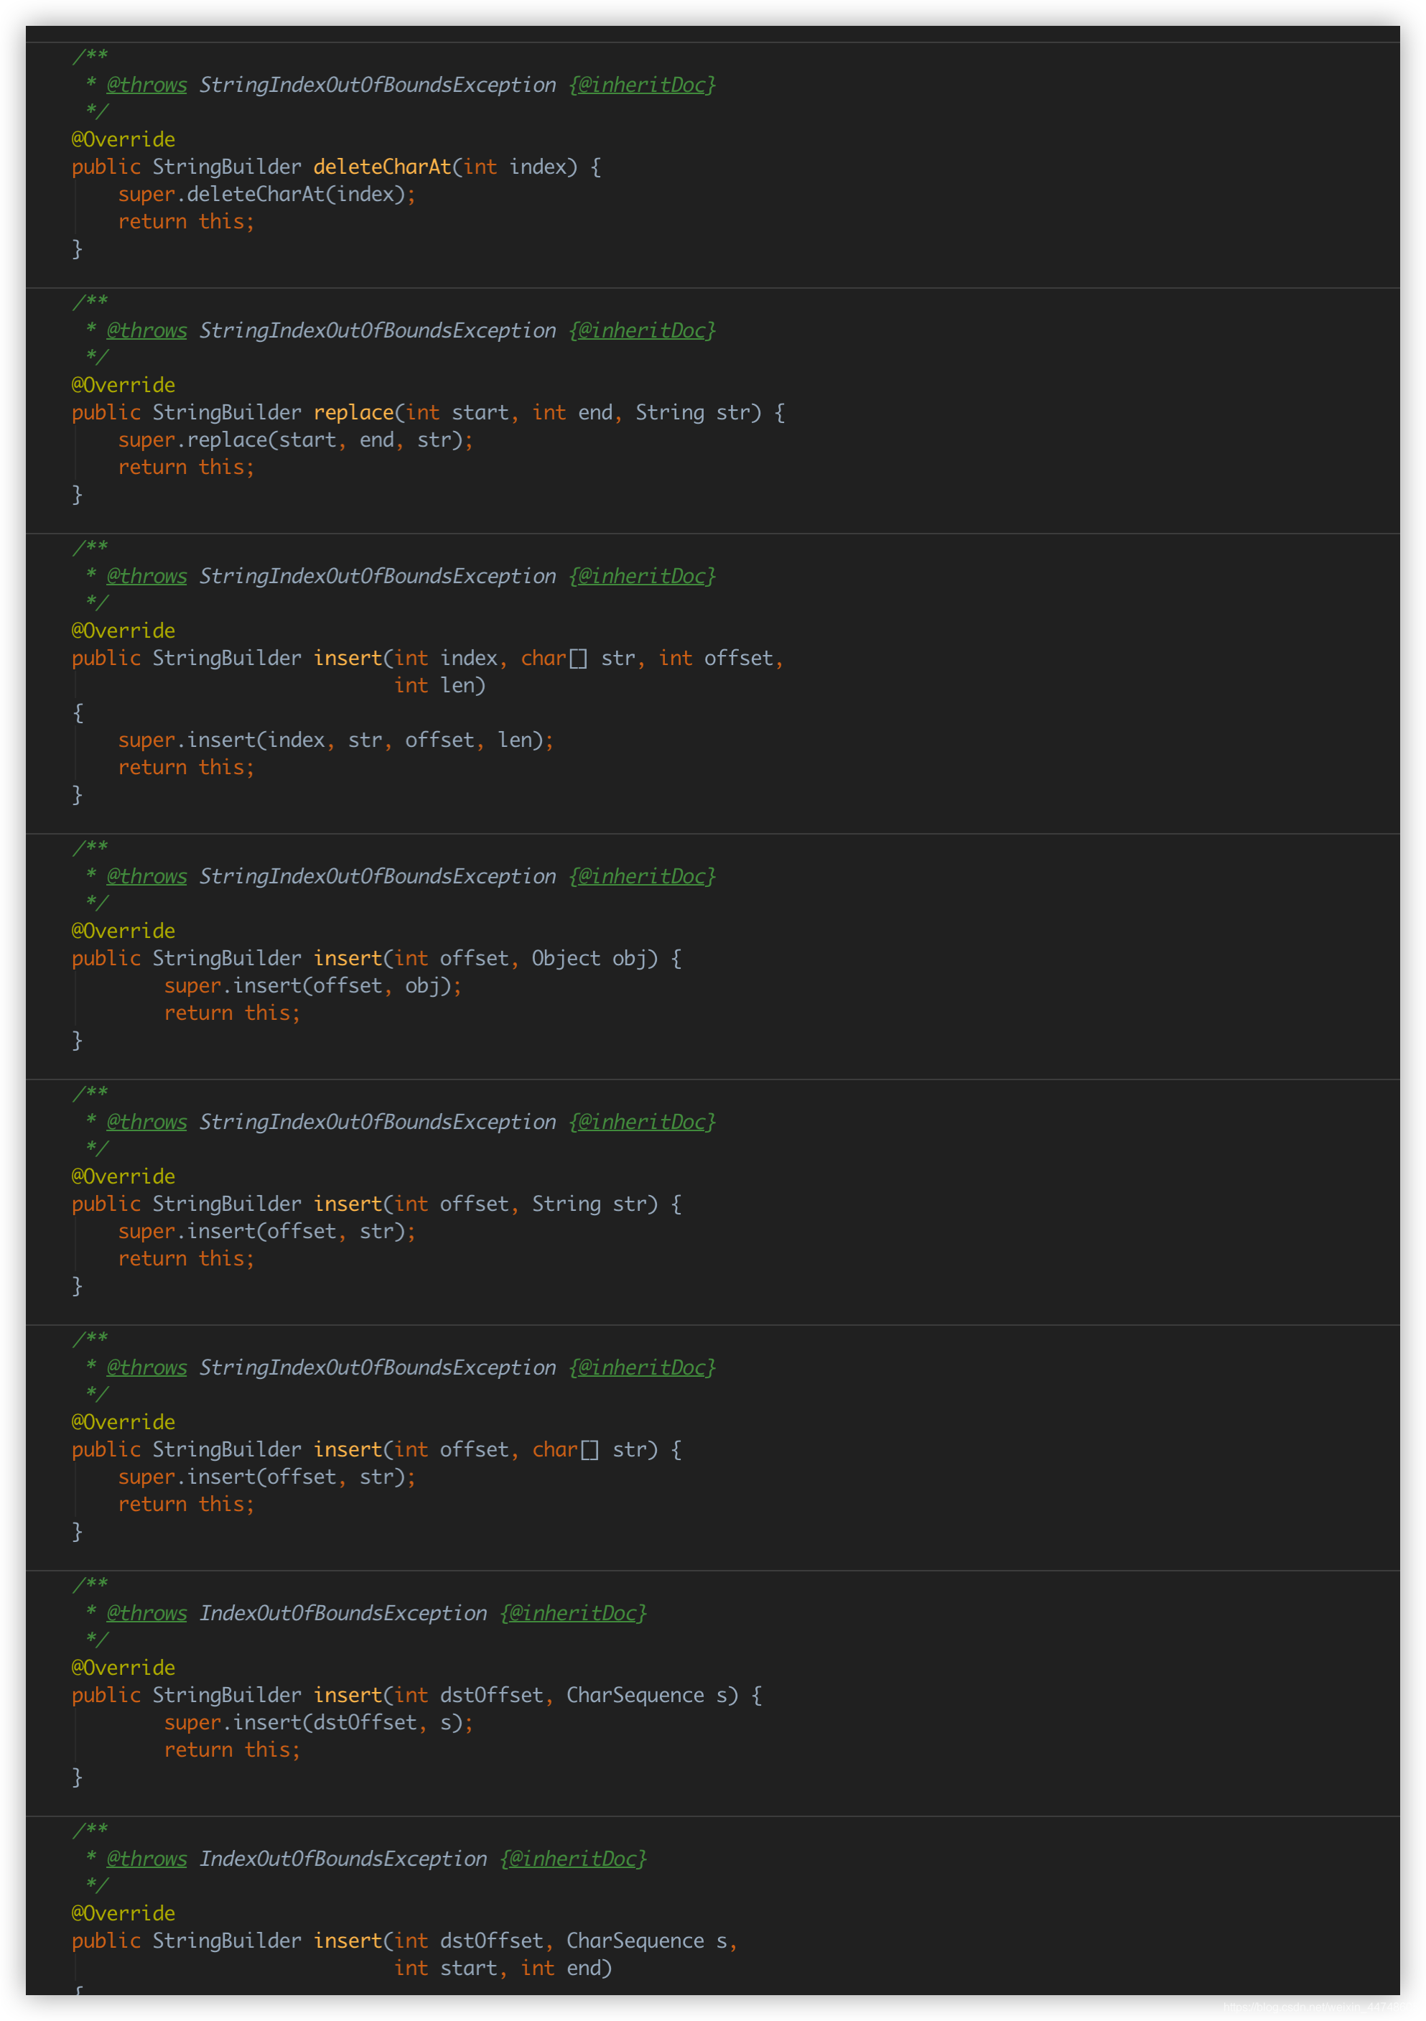Screen dimensions: 1426x2021
Task: Click the replace method name in its declaration
Action: pos(353,413)
